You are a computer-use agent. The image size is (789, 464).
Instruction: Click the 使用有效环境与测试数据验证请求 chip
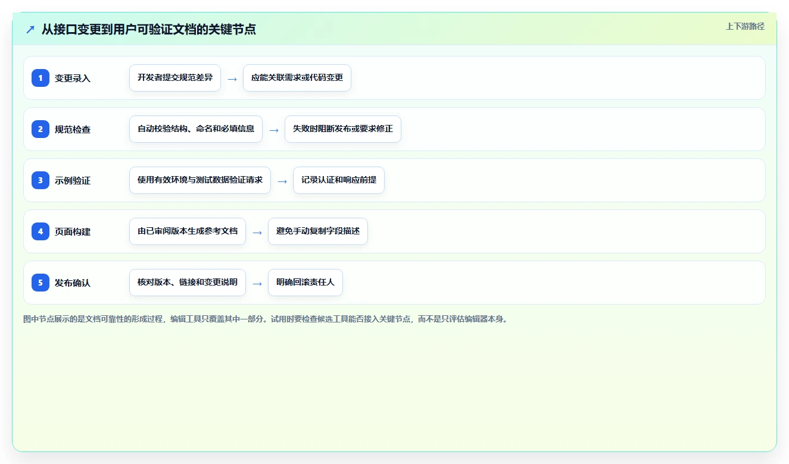(200, 180)
